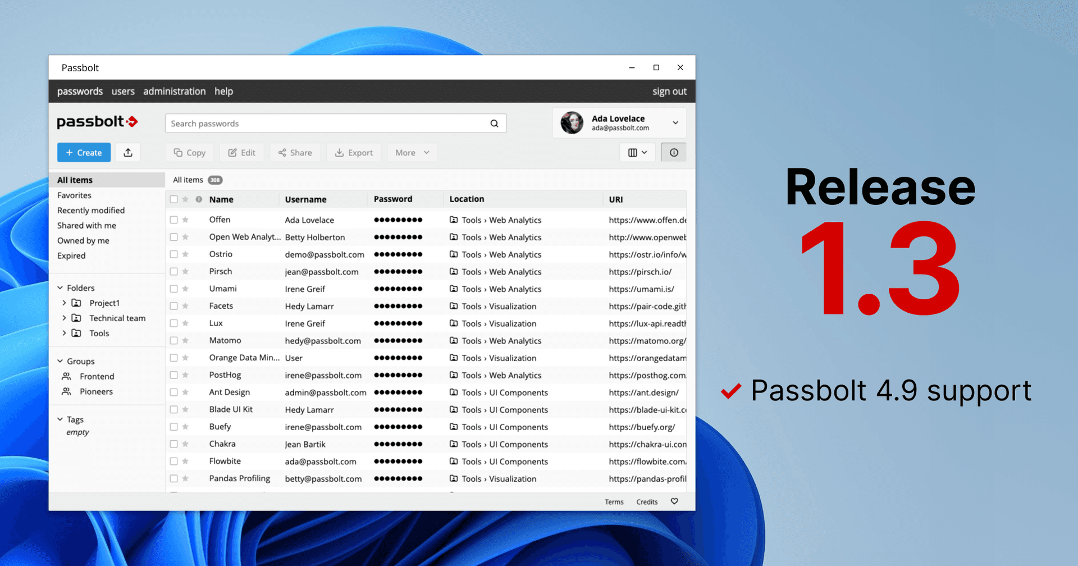Star the PostHog row as favorite
The image size is (1078, 566).
click(185, 375)
